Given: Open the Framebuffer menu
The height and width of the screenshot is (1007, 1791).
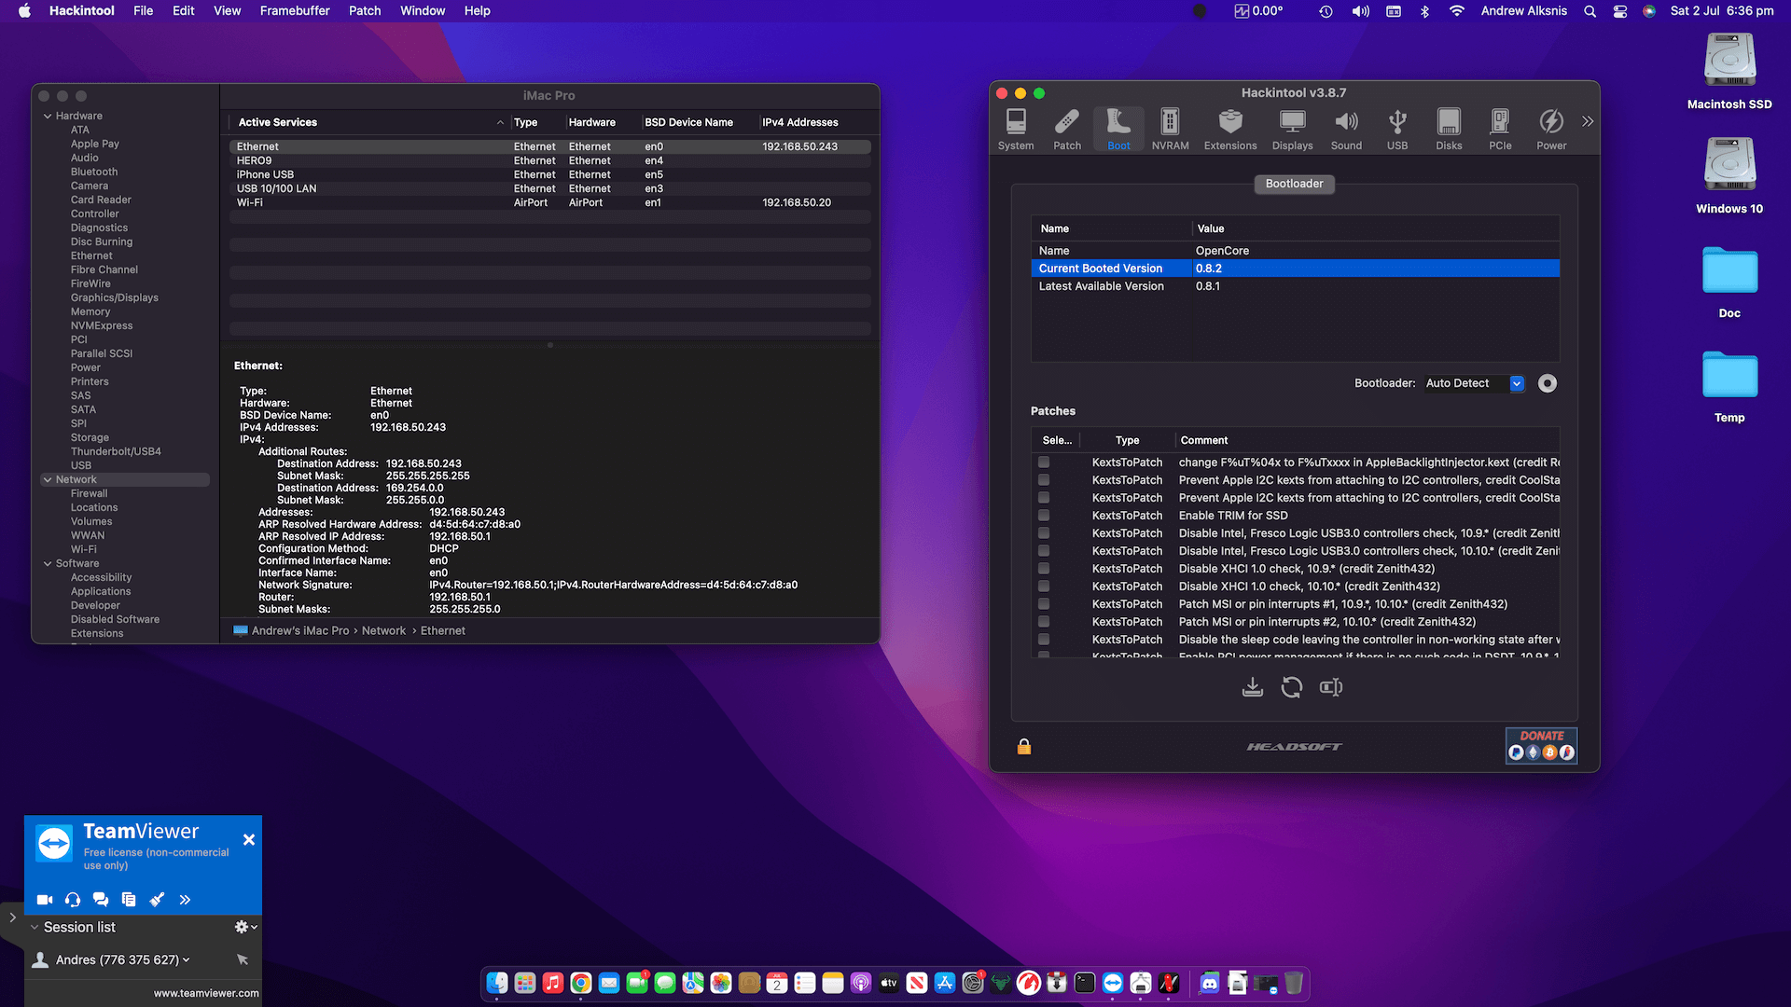Looking at the screenshot, I should [295, 11].
